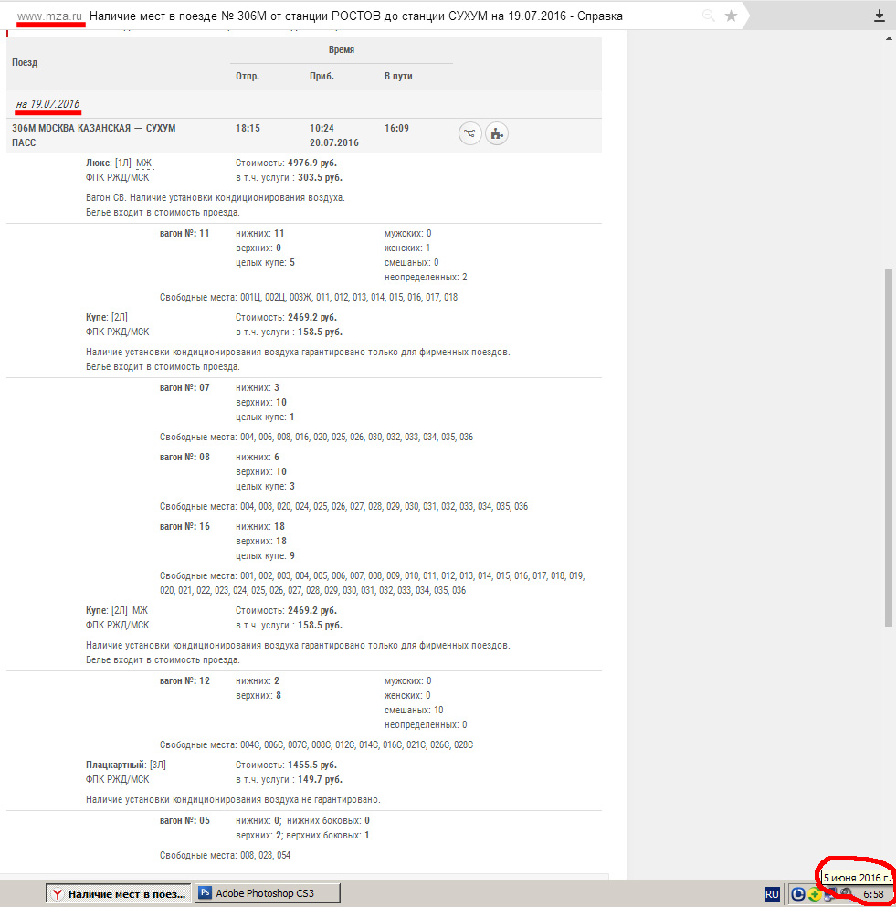Click the МЖ link next to Люкс

tap(144, 163)
